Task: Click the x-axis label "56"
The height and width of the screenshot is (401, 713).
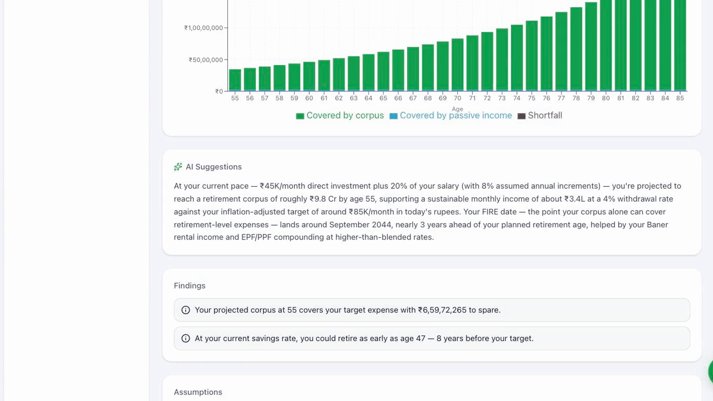Action: coord(250,98)
